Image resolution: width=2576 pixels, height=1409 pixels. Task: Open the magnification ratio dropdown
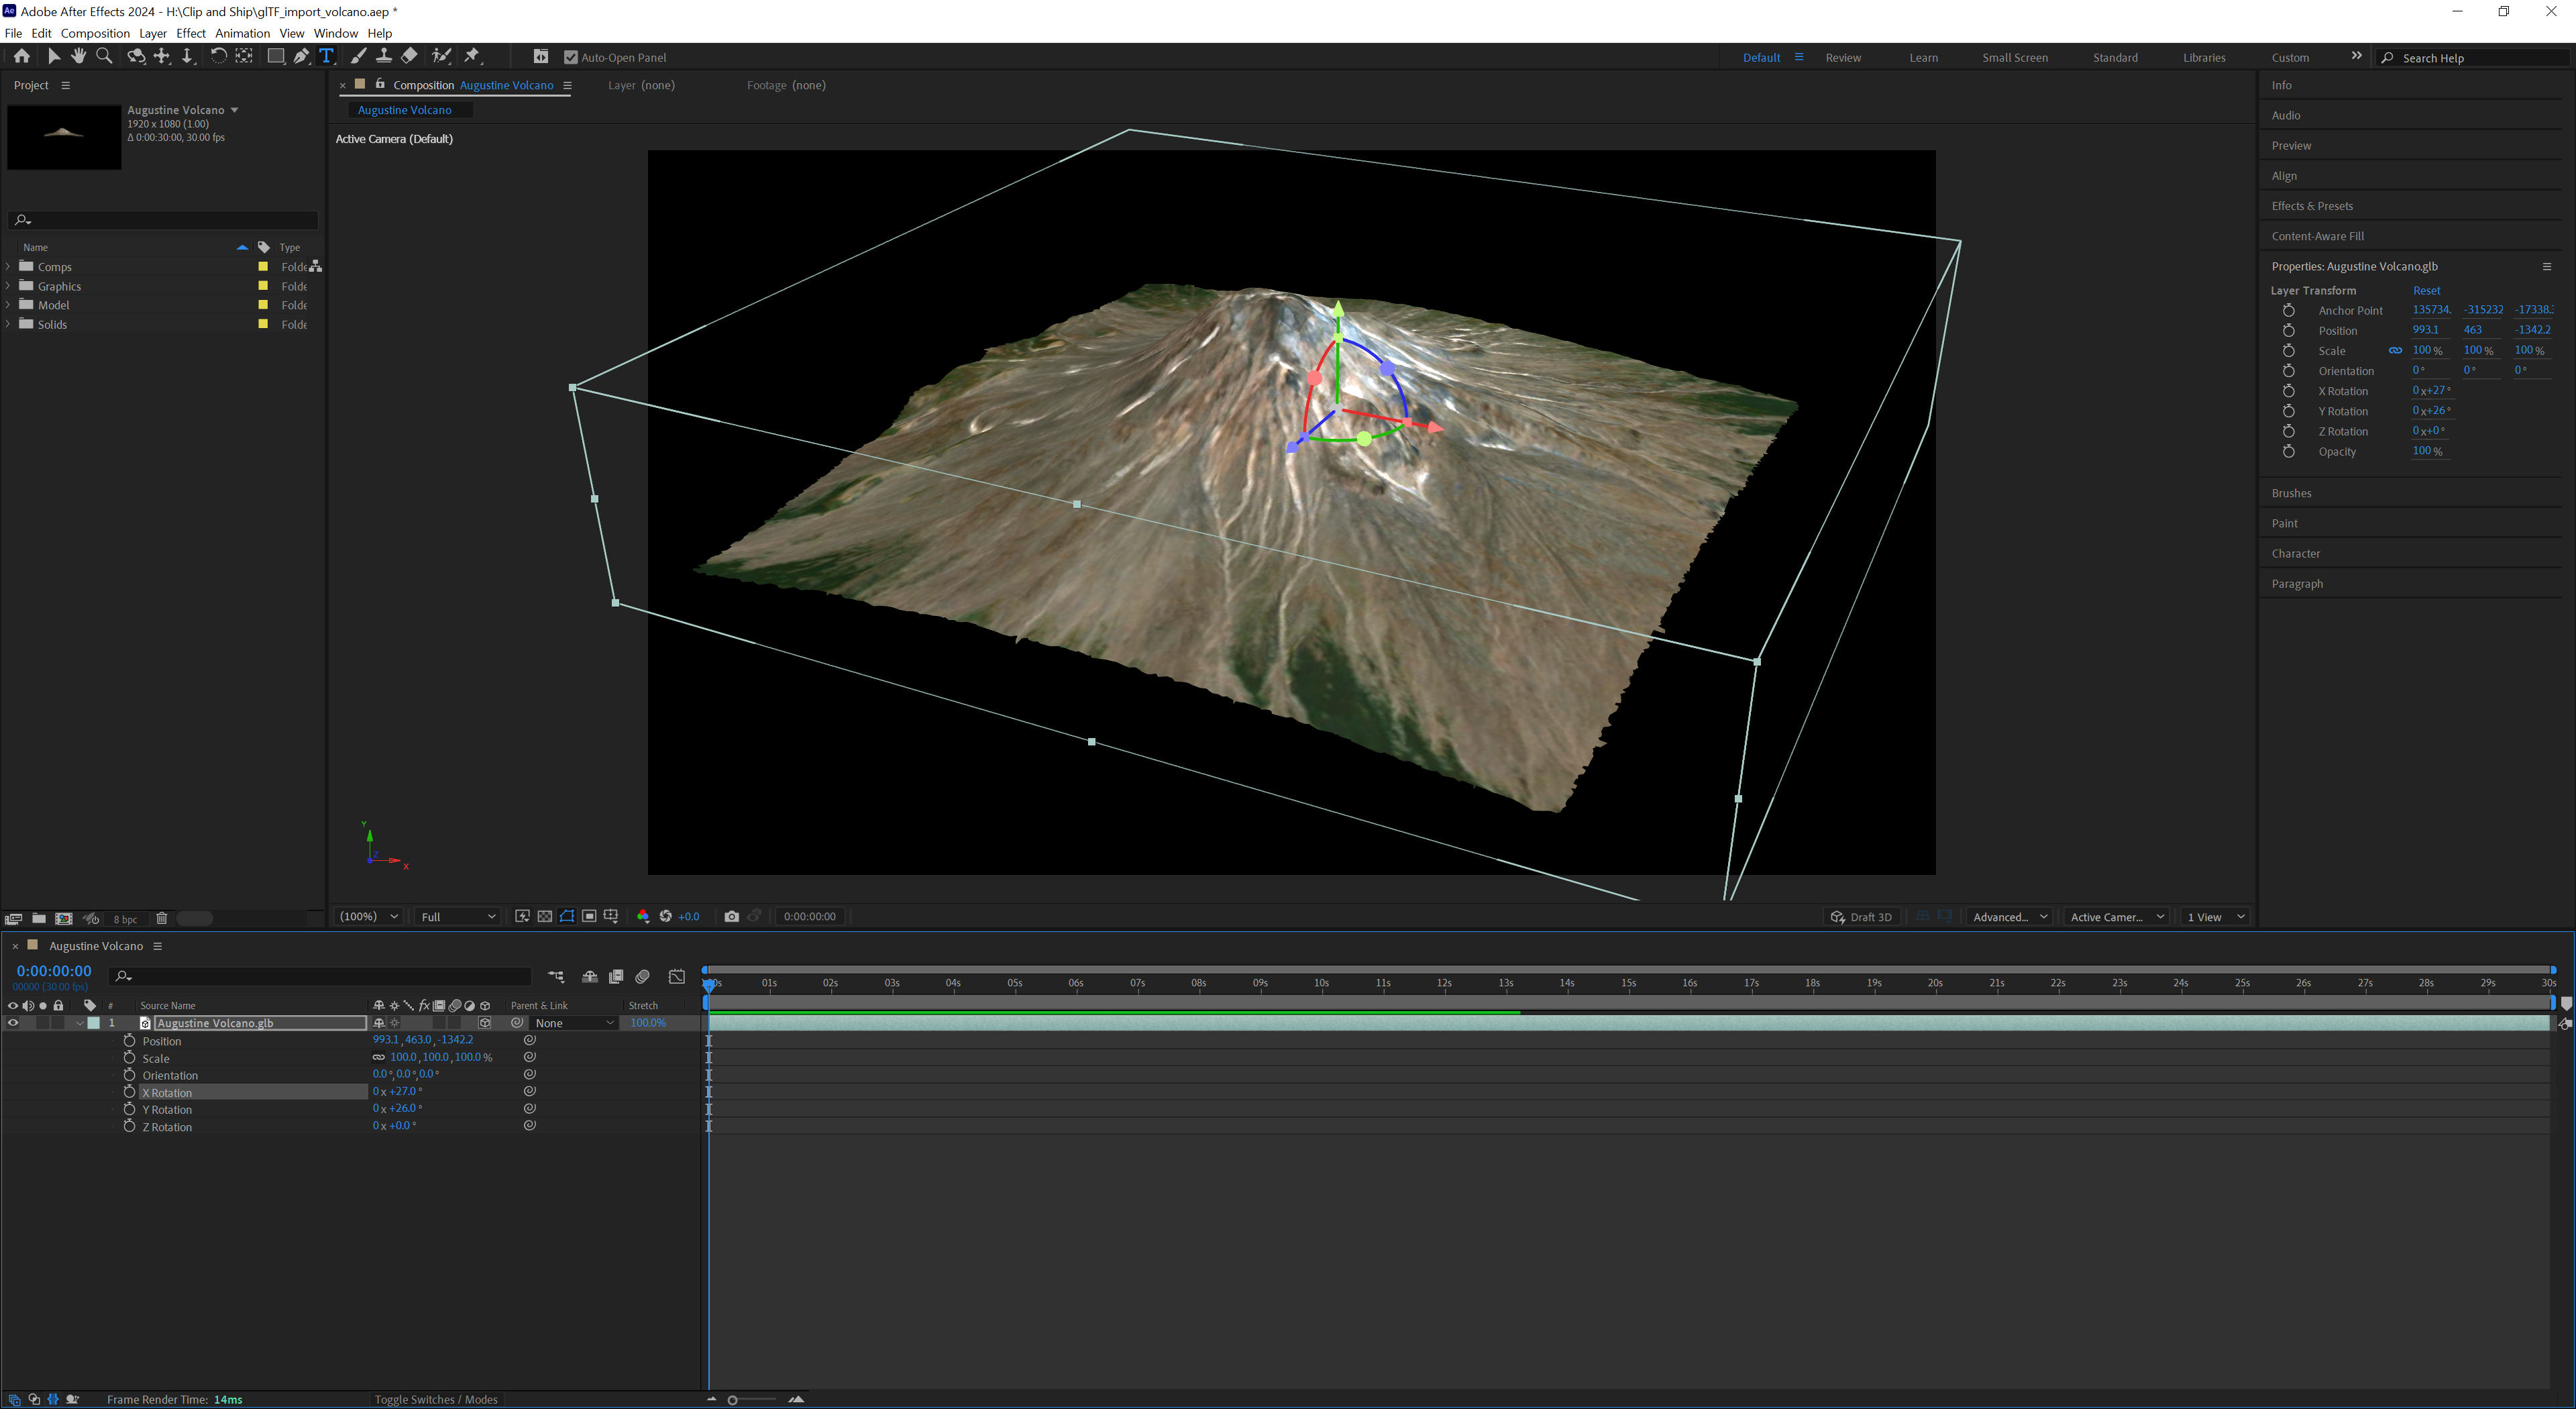tap(368, 916)
